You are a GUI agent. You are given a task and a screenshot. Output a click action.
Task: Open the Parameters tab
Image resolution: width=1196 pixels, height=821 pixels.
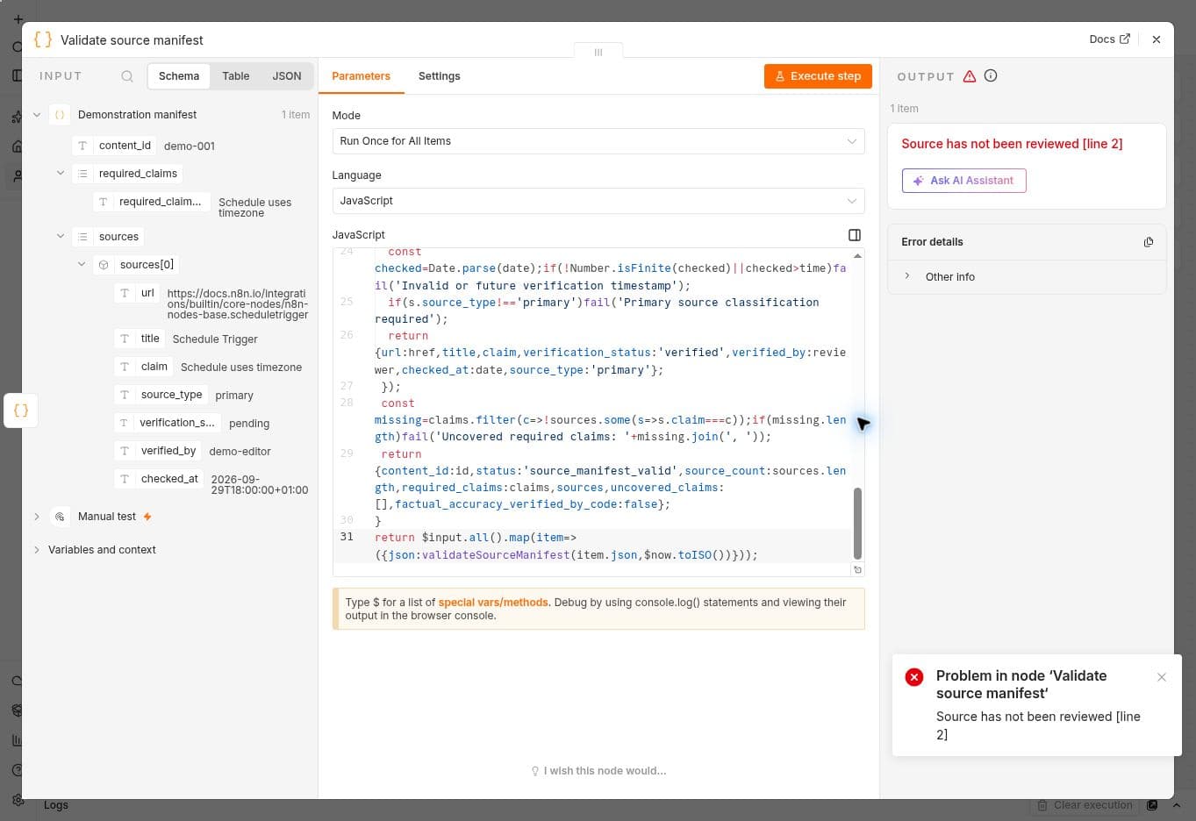click(362, 76)
